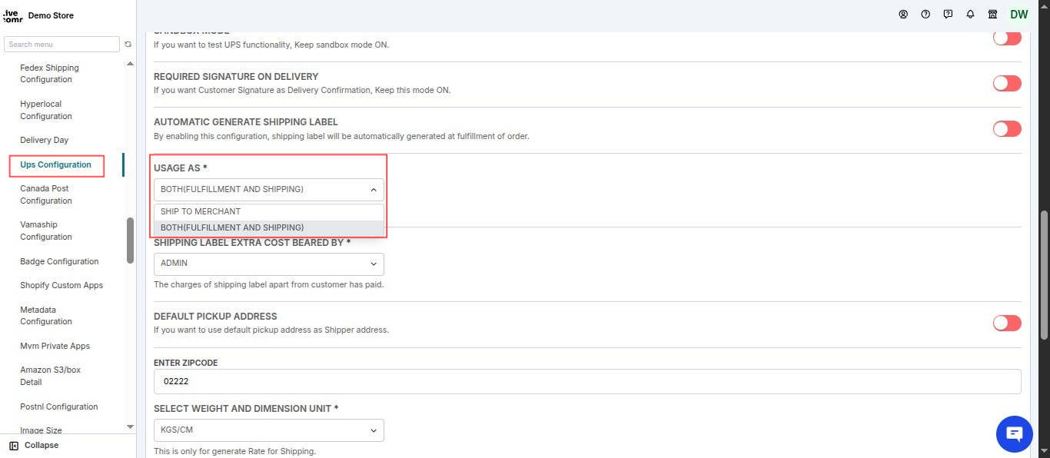Viewport: 1050px width, 458px height.
Task: Toggle Required Signature on Delivery switch
Action: 1007,83
